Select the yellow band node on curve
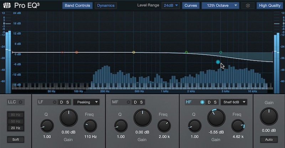Viewport: 285px width, 148px height. tap(134, 52)
